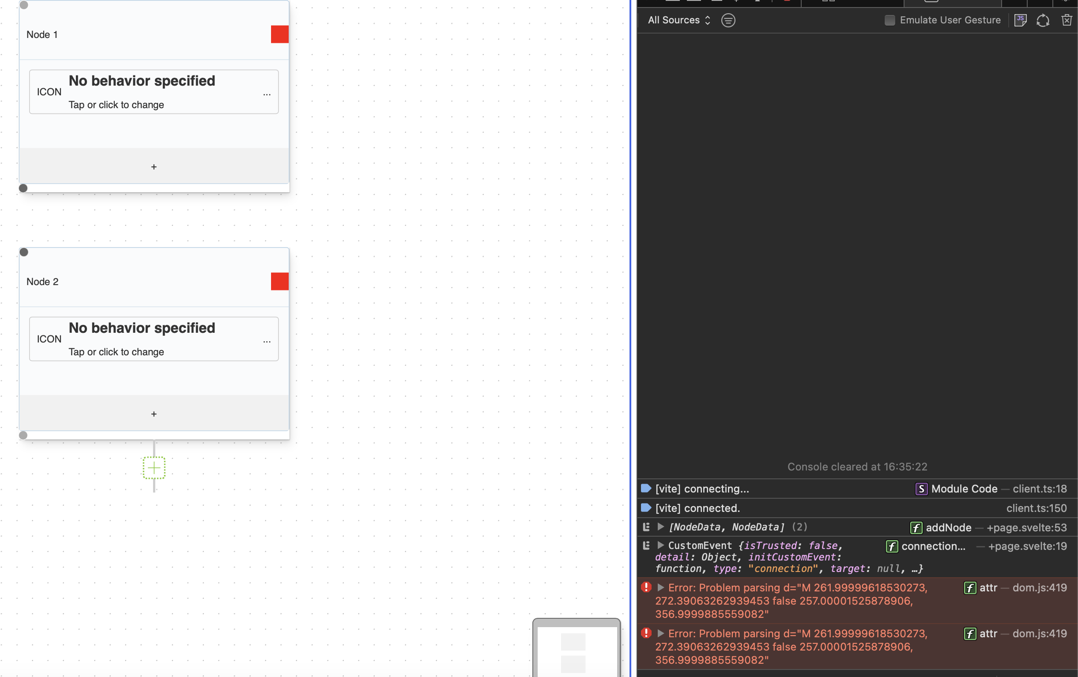Click the red square swatch on Node 2

tap(279, 282)
